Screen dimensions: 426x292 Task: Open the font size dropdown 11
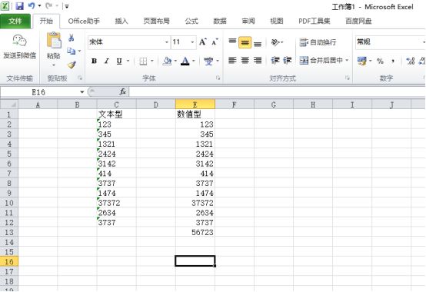[x=192, y=42]
